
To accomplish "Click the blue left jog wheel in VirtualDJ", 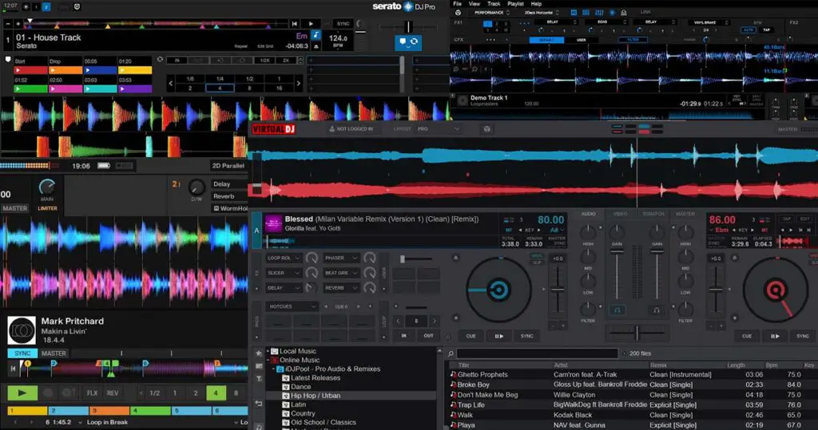I will click(498, 290).
